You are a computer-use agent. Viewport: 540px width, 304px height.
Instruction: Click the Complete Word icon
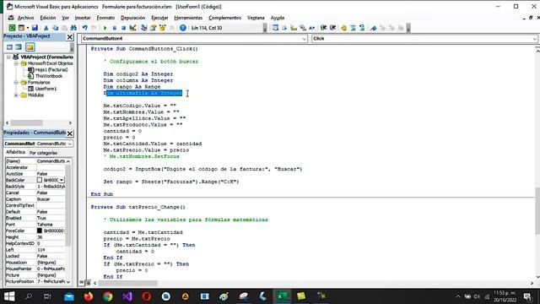tap(312, 28)
